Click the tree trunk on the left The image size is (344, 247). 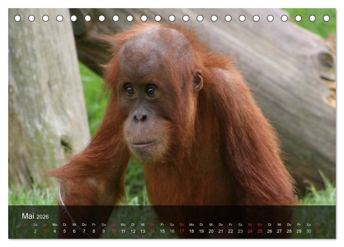point(46,99)
